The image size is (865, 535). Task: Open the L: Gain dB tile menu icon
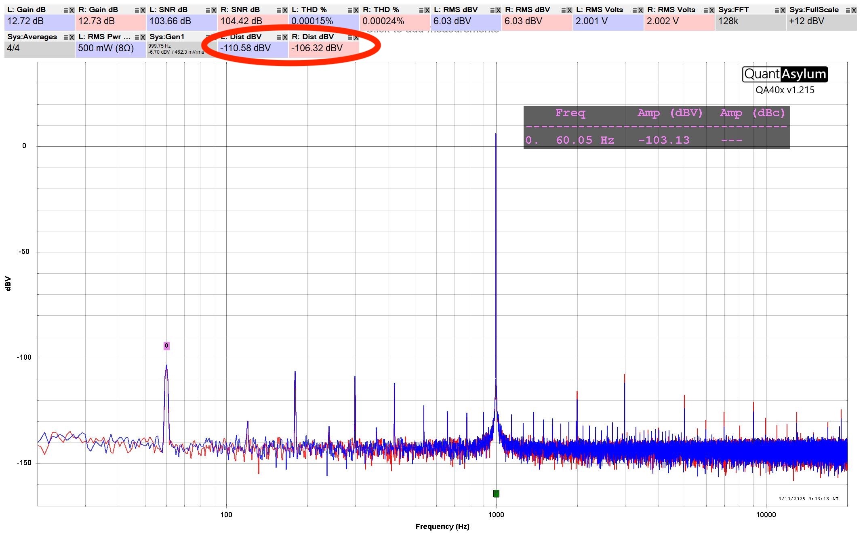point(66,10)
